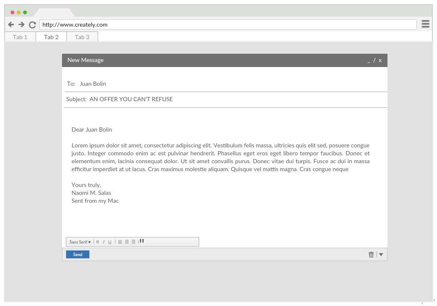This screenshot has height=306, width=437.
Task: Open the browser hamburger menu
Action: click(425, 24)
